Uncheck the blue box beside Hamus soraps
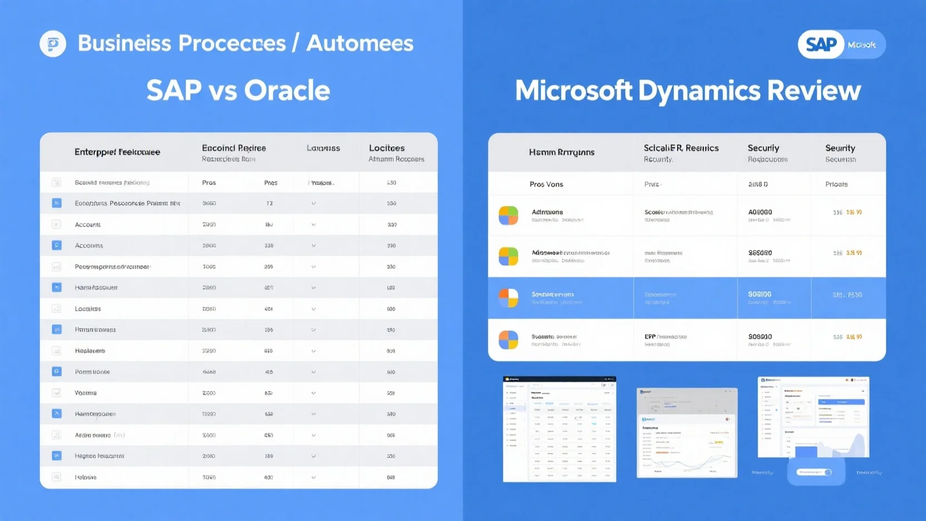 click(x=56, y=330)
